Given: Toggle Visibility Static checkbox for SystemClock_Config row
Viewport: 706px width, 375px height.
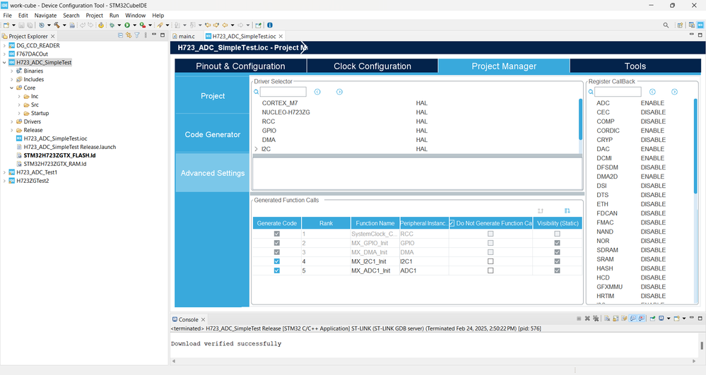Looking at the screenshot, I should pos(557,234).
